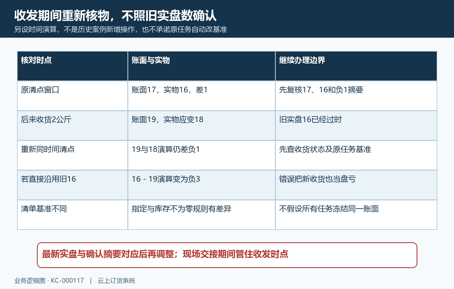Click the '账面与实物' column header

(201, 66)
